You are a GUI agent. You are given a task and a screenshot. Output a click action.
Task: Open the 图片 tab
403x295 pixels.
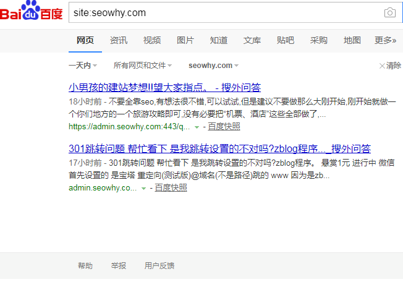pyautogui.click(x=185, y=40)
